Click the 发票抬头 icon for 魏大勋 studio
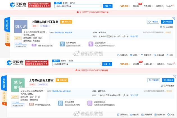Image resolution: width=177 pixels, height=118 pixels. (118, 55)
